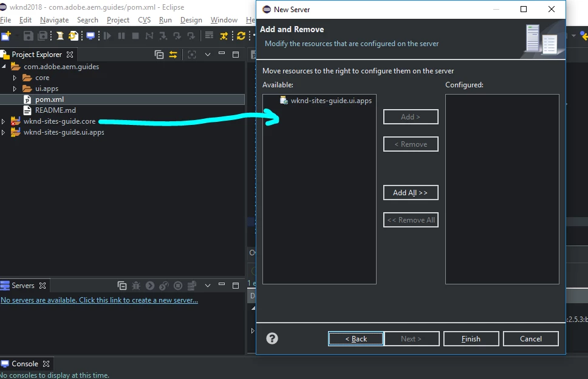Image resolution: width=588 pixels, height=379 pixels.
Task: Select the Project Explorer tab
Action: point(36,55)
